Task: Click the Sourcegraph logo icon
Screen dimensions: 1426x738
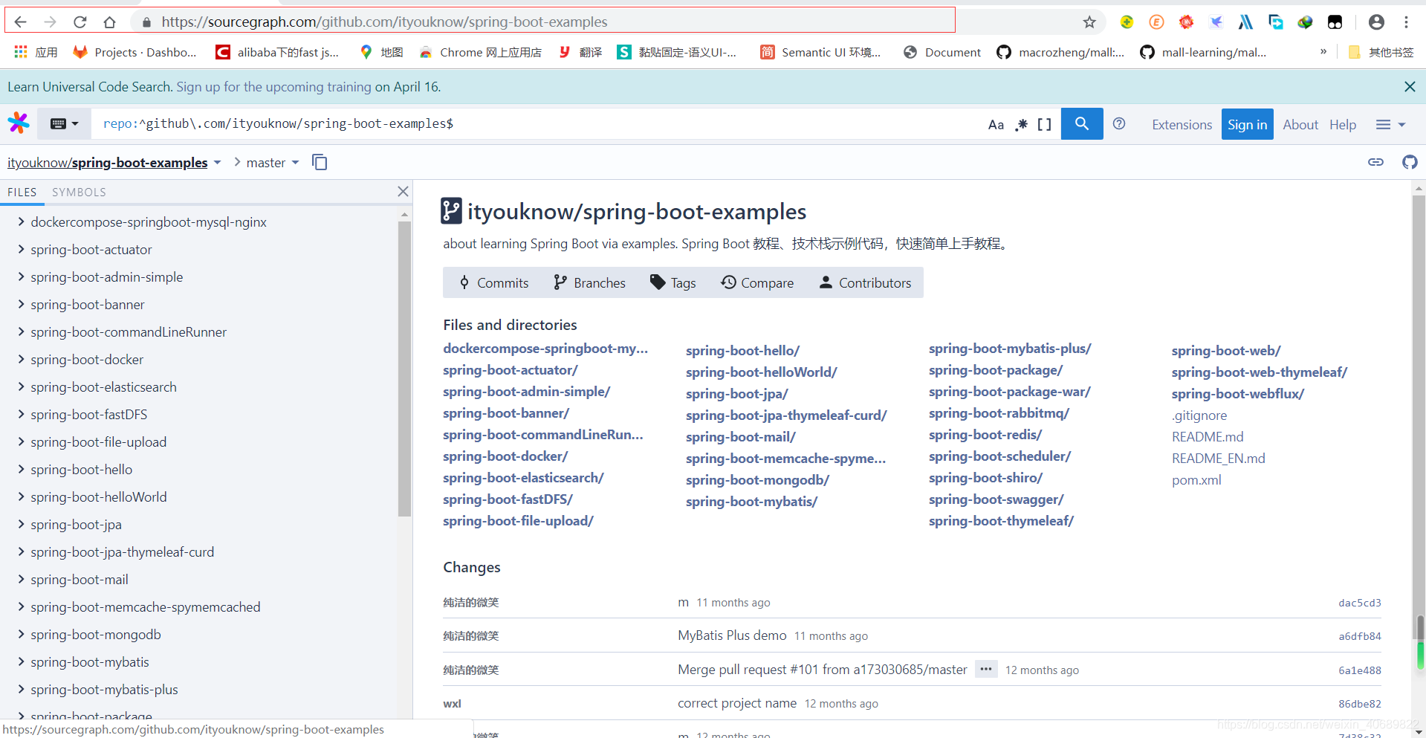Action: click(x=19, y=123)
